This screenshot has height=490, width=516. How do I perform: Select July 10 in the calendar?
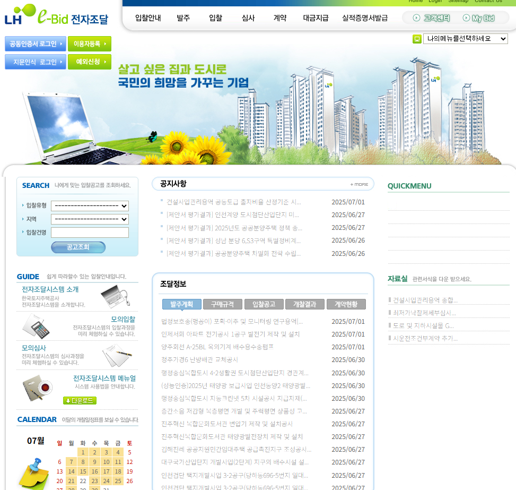(106, 462)
